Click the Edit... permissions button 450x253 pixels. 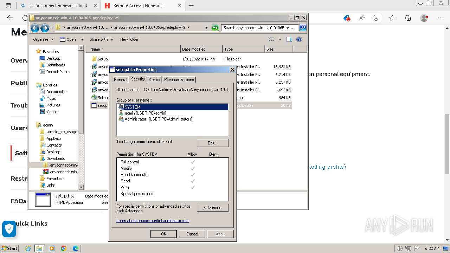click(x=212, y=143)
